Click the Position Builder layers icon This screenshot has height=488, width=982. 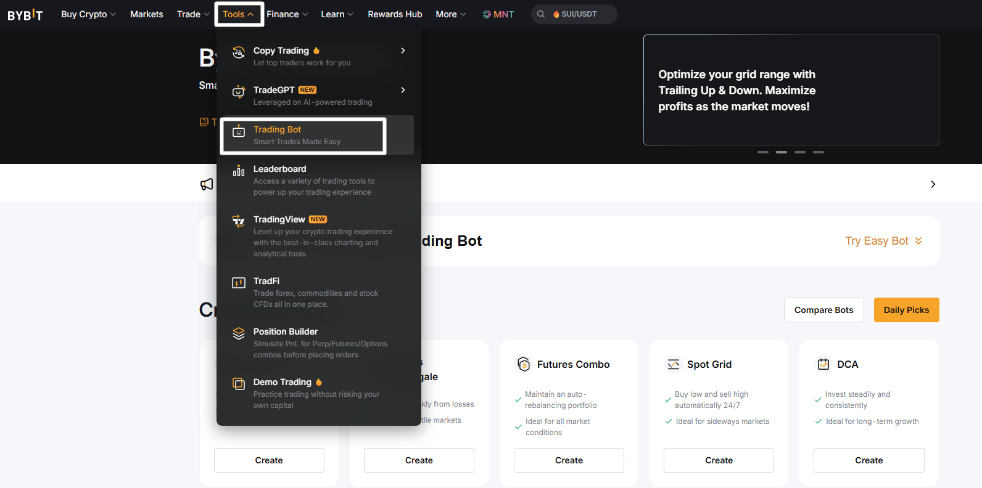[239, 333]
